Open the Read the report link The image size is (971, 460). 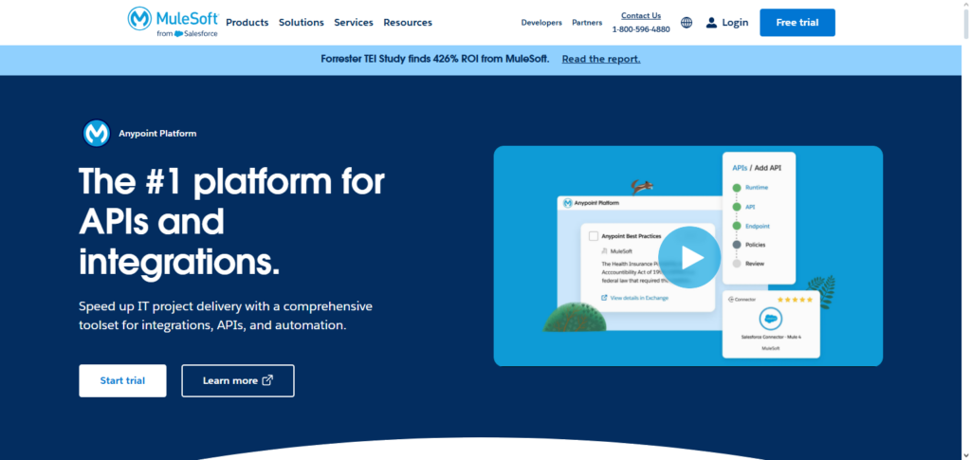point(600,59)
